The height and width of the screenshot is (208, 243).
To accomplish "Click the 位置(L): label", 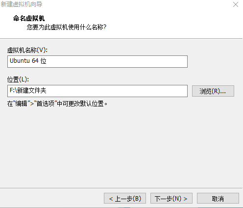I will click(x=18, y=79).
